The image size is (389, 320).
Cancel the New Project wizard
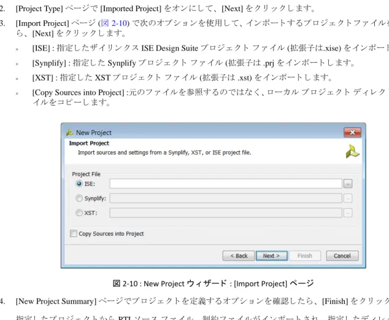[x=342, y=256]
